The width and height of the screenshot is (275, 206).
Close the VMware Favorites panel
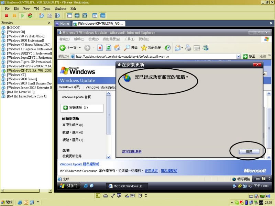coord(49,23)
